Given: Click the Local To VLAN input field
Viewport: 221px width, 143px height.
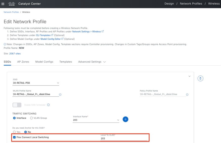Looking at the screenshot, I should coord(123,138).
